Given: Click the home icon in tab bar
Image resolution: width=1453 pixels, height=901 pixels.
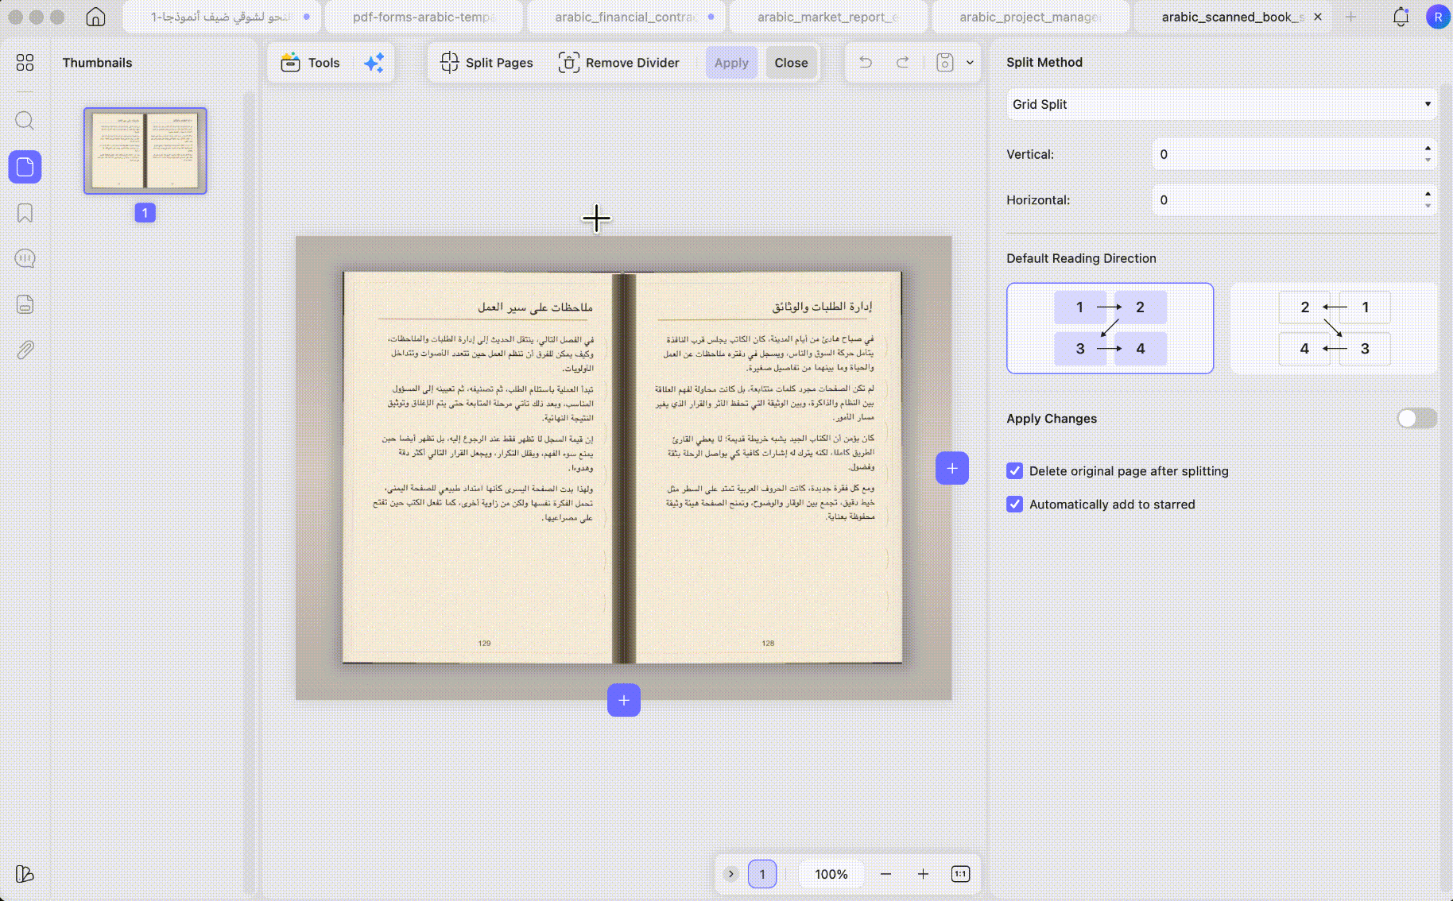Looking at the screenshot, I should [x=95, y=17].
